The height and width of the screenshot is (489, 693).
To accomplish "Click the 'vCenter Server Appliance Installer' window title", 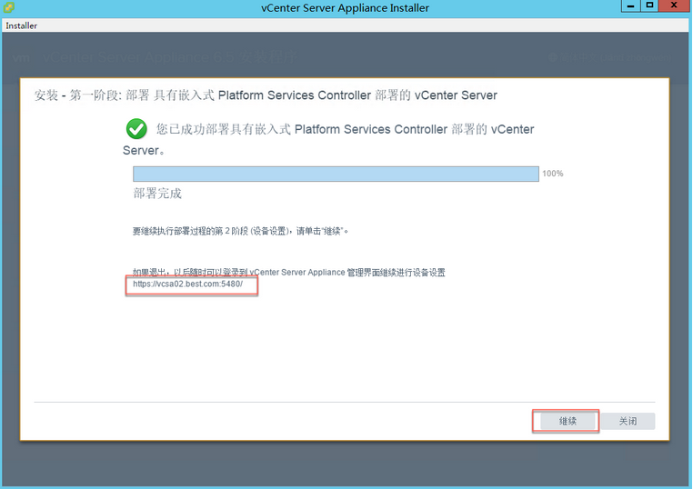I will pos(346,8).
